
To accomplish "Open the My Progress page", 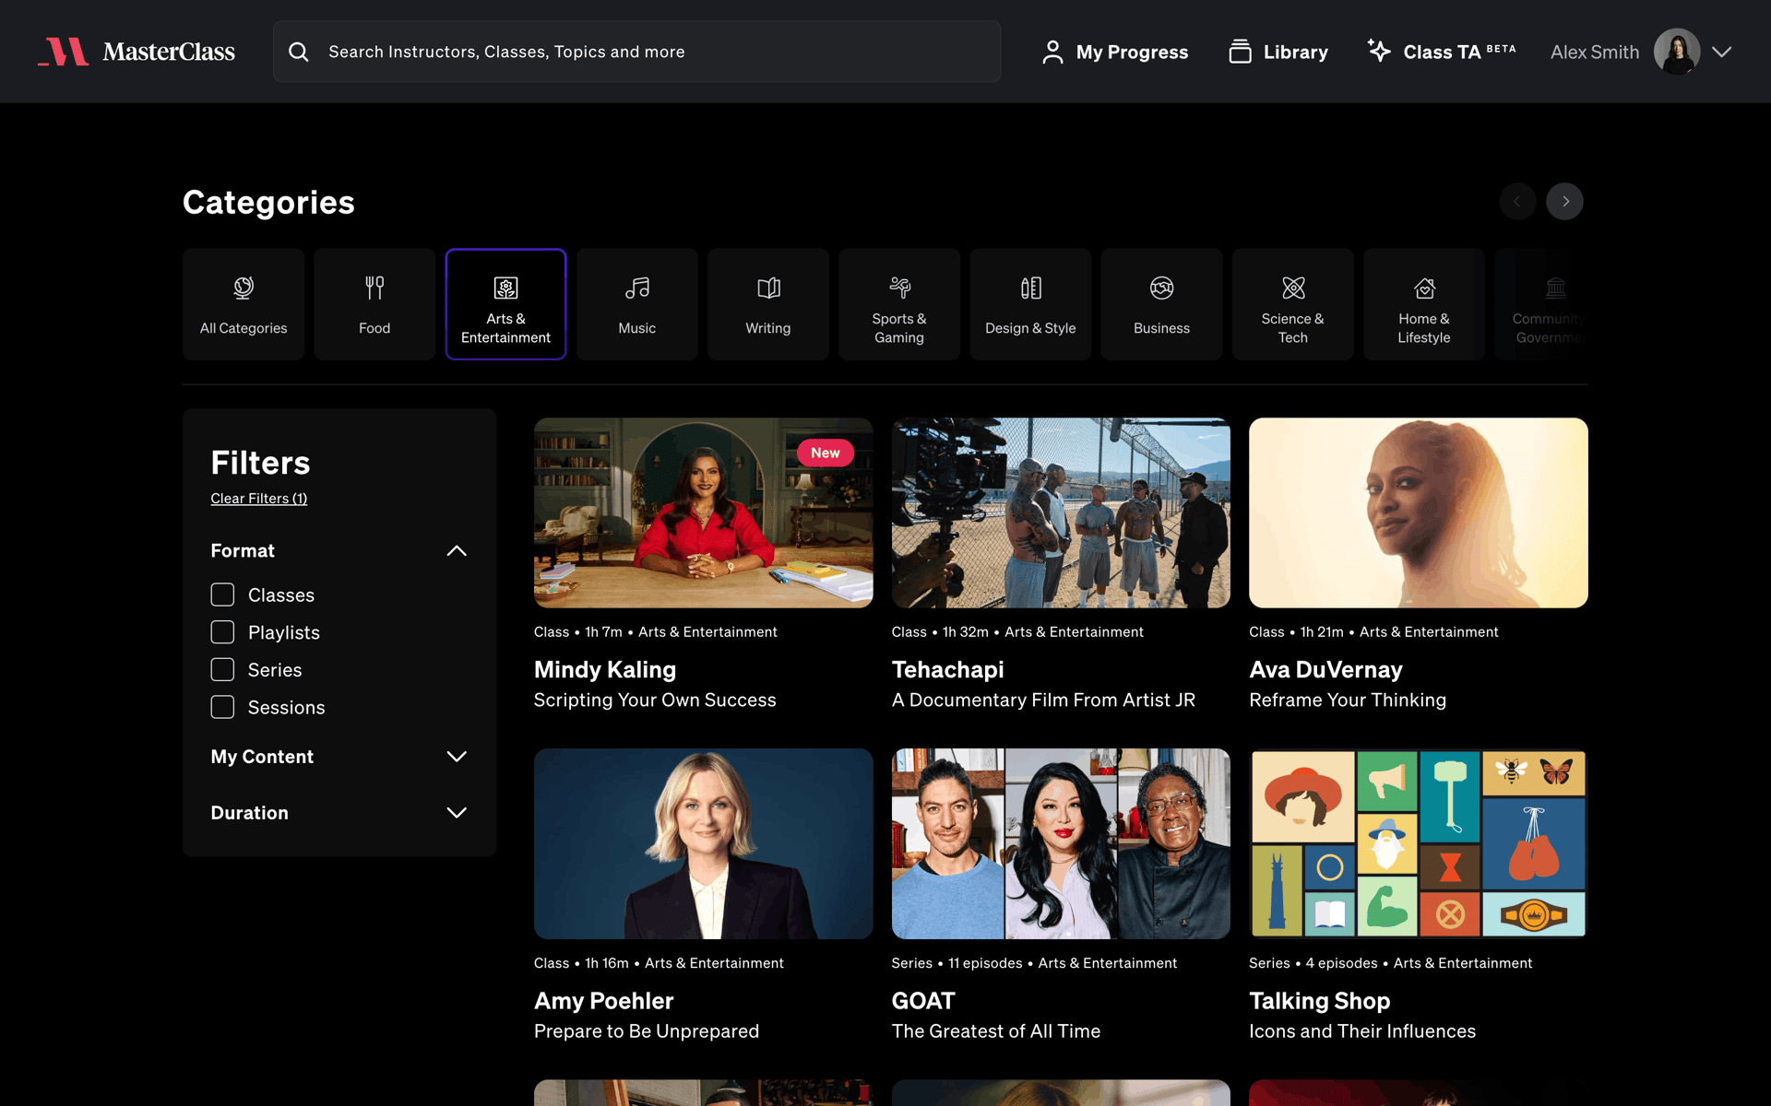I will pos(1115,52).
